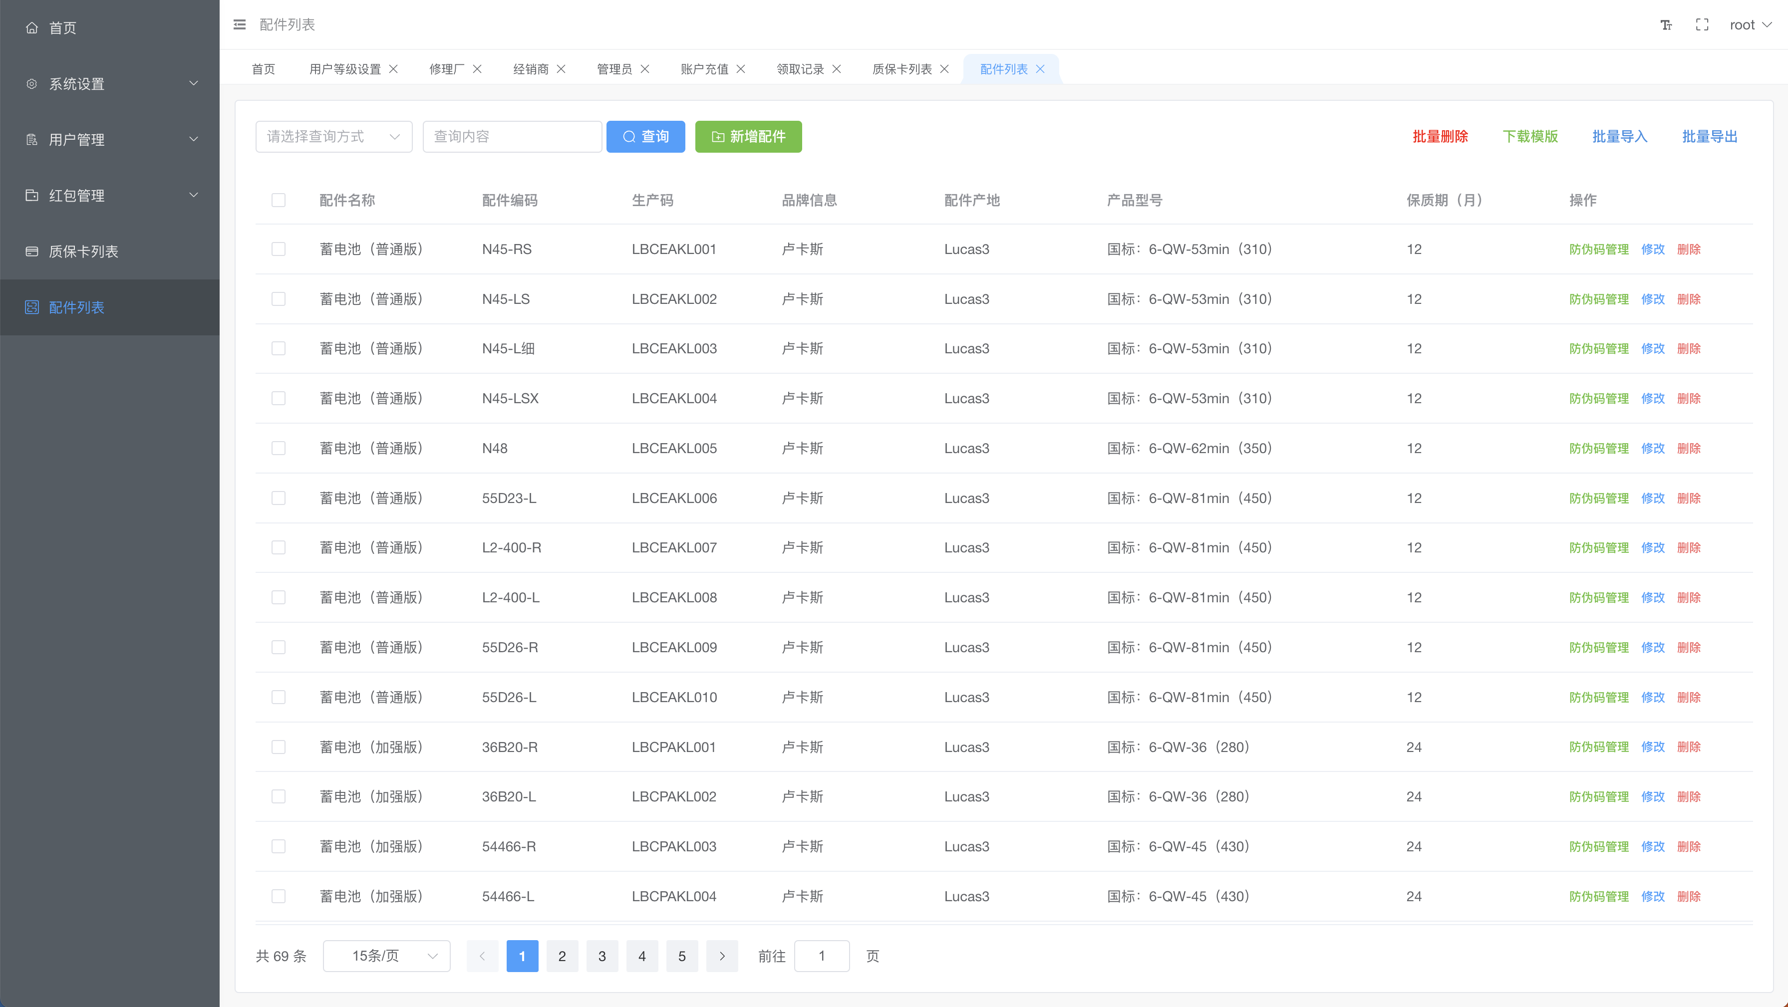Image resolution: width=1788 pixels, height=1007 pixels.
Task: Click the red packet management folder icon
Action: [31, 195]
